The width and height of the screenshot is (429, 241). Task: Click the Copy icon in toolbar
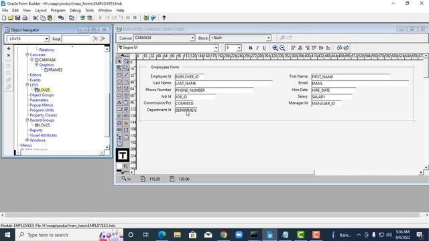point(43,18)
